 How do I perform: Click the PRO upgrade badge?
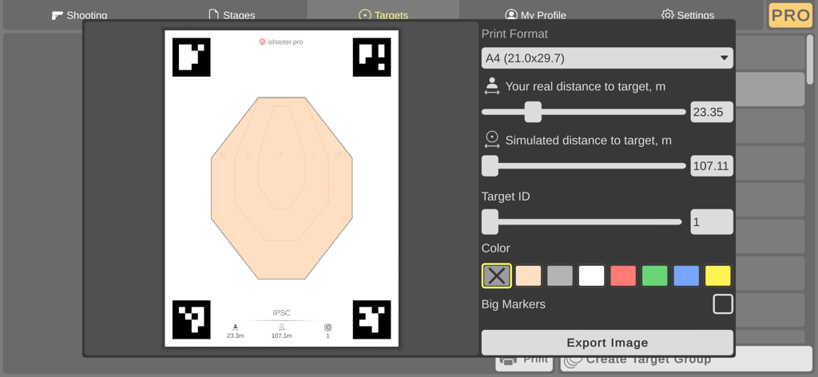point(790,15)
